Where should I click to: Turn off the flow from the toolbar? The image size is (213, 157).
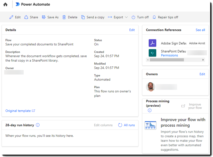pos(140,17)
